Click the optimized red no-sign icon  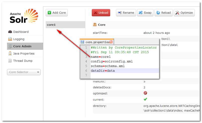[x=145, y=93]
